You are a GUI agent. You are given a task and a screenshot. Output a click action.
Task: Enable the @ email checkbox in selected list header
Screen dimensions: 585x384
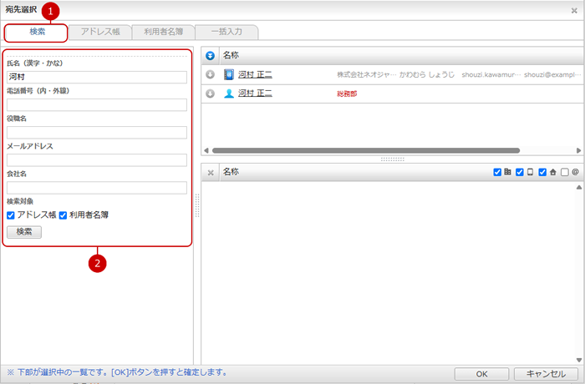coord(565,172)
